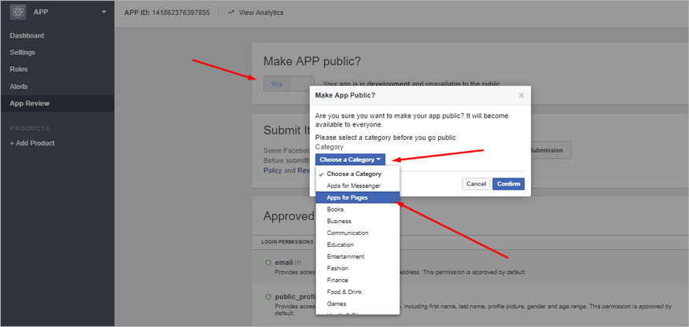689x327 pixels.
Task: Choose Fashion category
Action: point(358,268)
